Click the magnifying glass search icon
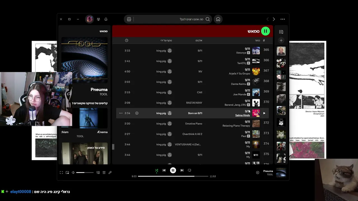This screenshot has width=358, height=201. click(208, 19)
